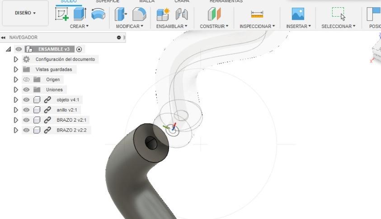The image size is (381, 219).
Task: Expand the Origen folder
Action: (x=16, y=80)
